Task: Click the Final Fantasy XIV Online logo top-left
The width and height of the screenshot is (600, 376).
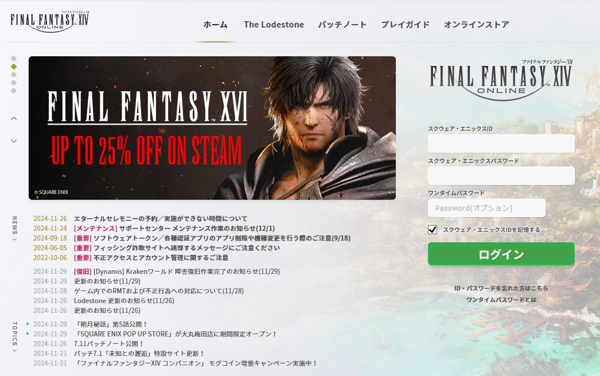Action: click(x=50, y=21)
